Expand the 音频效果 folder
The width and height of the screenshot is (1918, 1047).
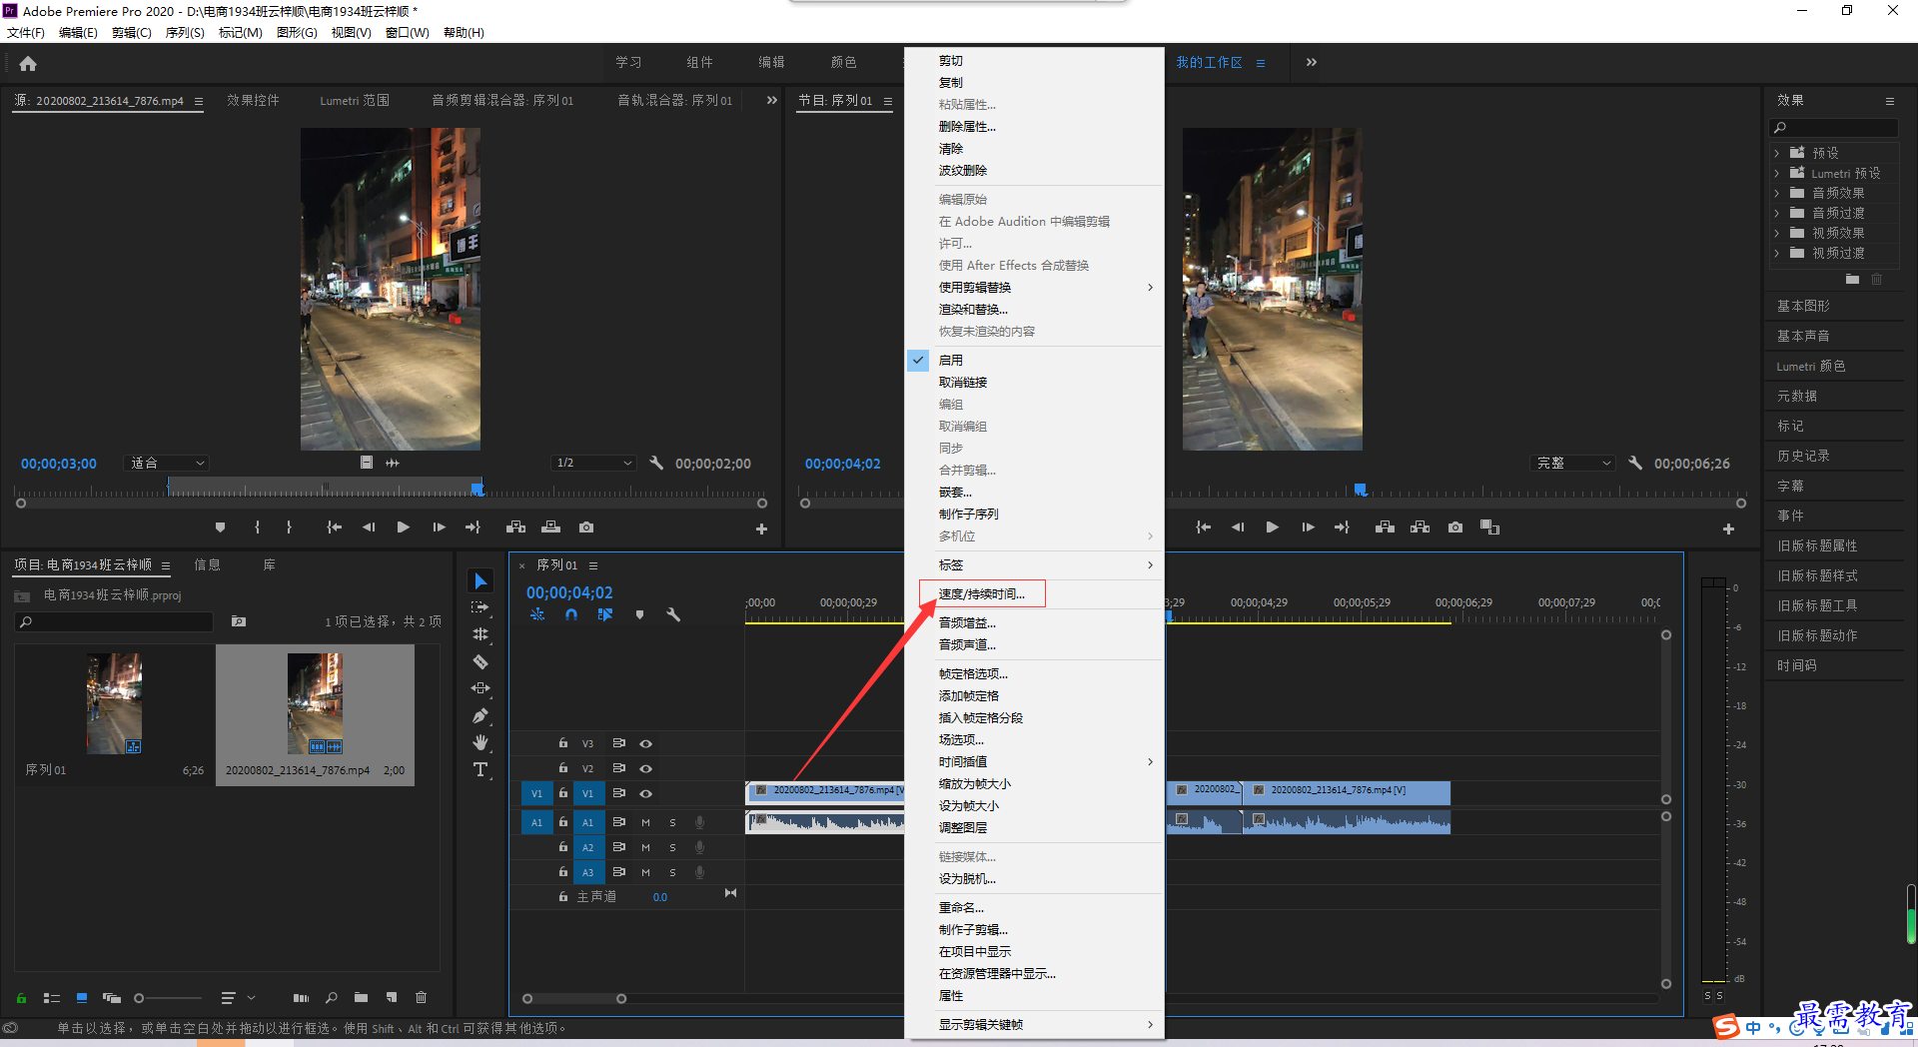1776,193
